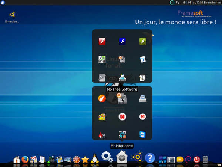Viewport: 222px width, 167px height.
Task: Click the printer icon in the submenu
Action: [x=122, y=78]
